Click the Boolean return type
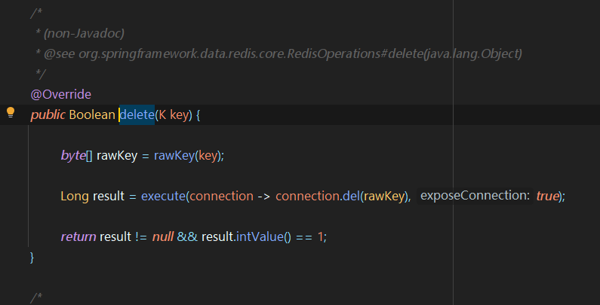Screen dimensions: 600x305 (x=92, y=115)
